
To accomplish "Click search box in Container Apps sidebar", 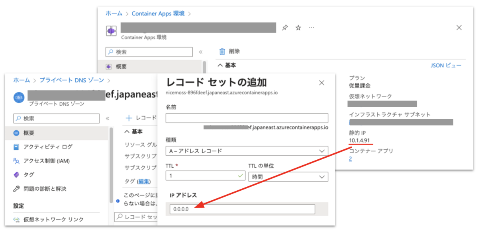I will tap(149, 52).
